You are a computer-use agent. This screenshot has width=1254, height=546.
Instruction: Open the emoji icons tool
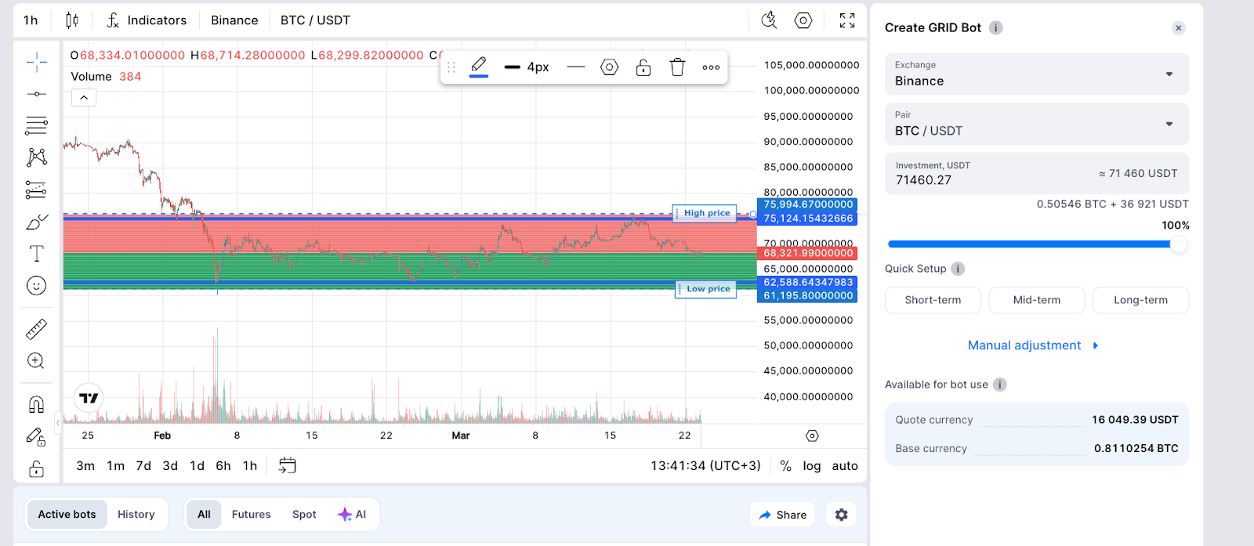(36, 286)
